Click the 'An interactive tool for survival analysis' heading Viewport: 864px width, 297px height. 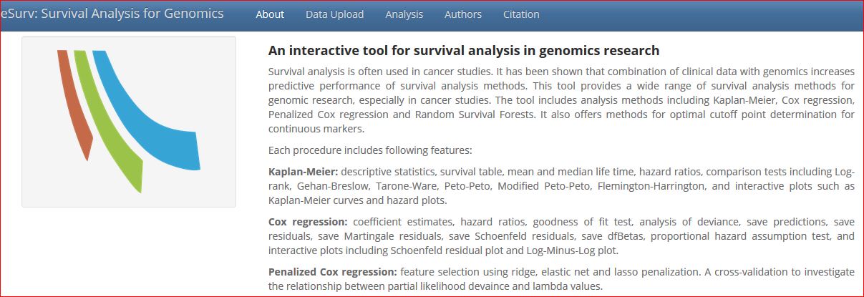pyautogui.click(x=463, y=51)
